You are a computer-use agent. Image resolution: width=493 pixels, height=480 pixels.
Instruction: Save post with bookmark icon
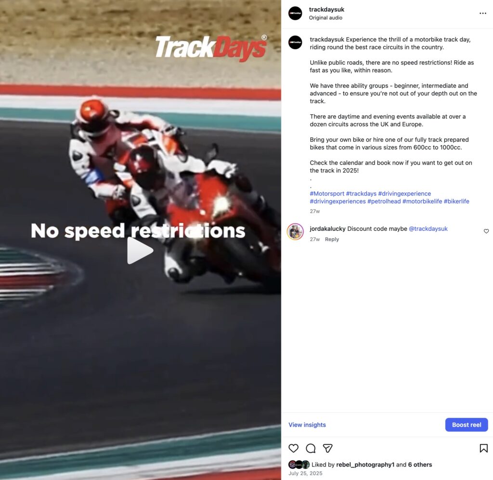(x=483, y=448)
